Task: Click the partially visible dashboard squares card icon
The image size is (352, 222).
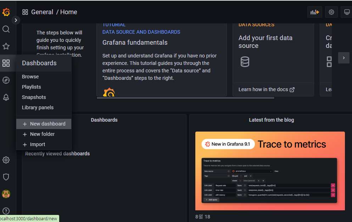Action: coord(329,62)
